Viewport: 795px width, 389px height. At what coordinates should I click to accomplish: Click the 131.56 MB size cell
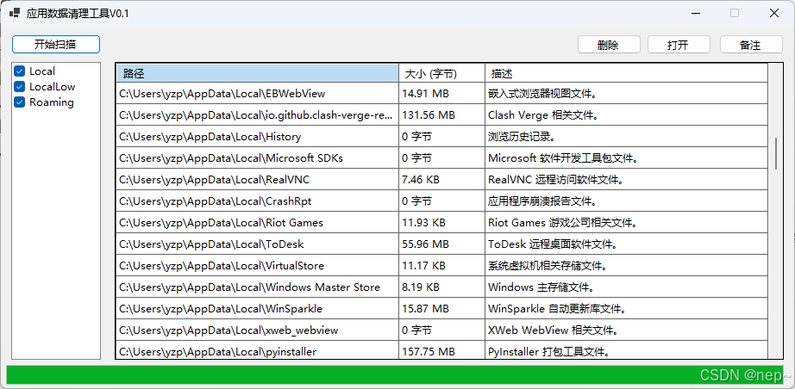pos(441,114)
